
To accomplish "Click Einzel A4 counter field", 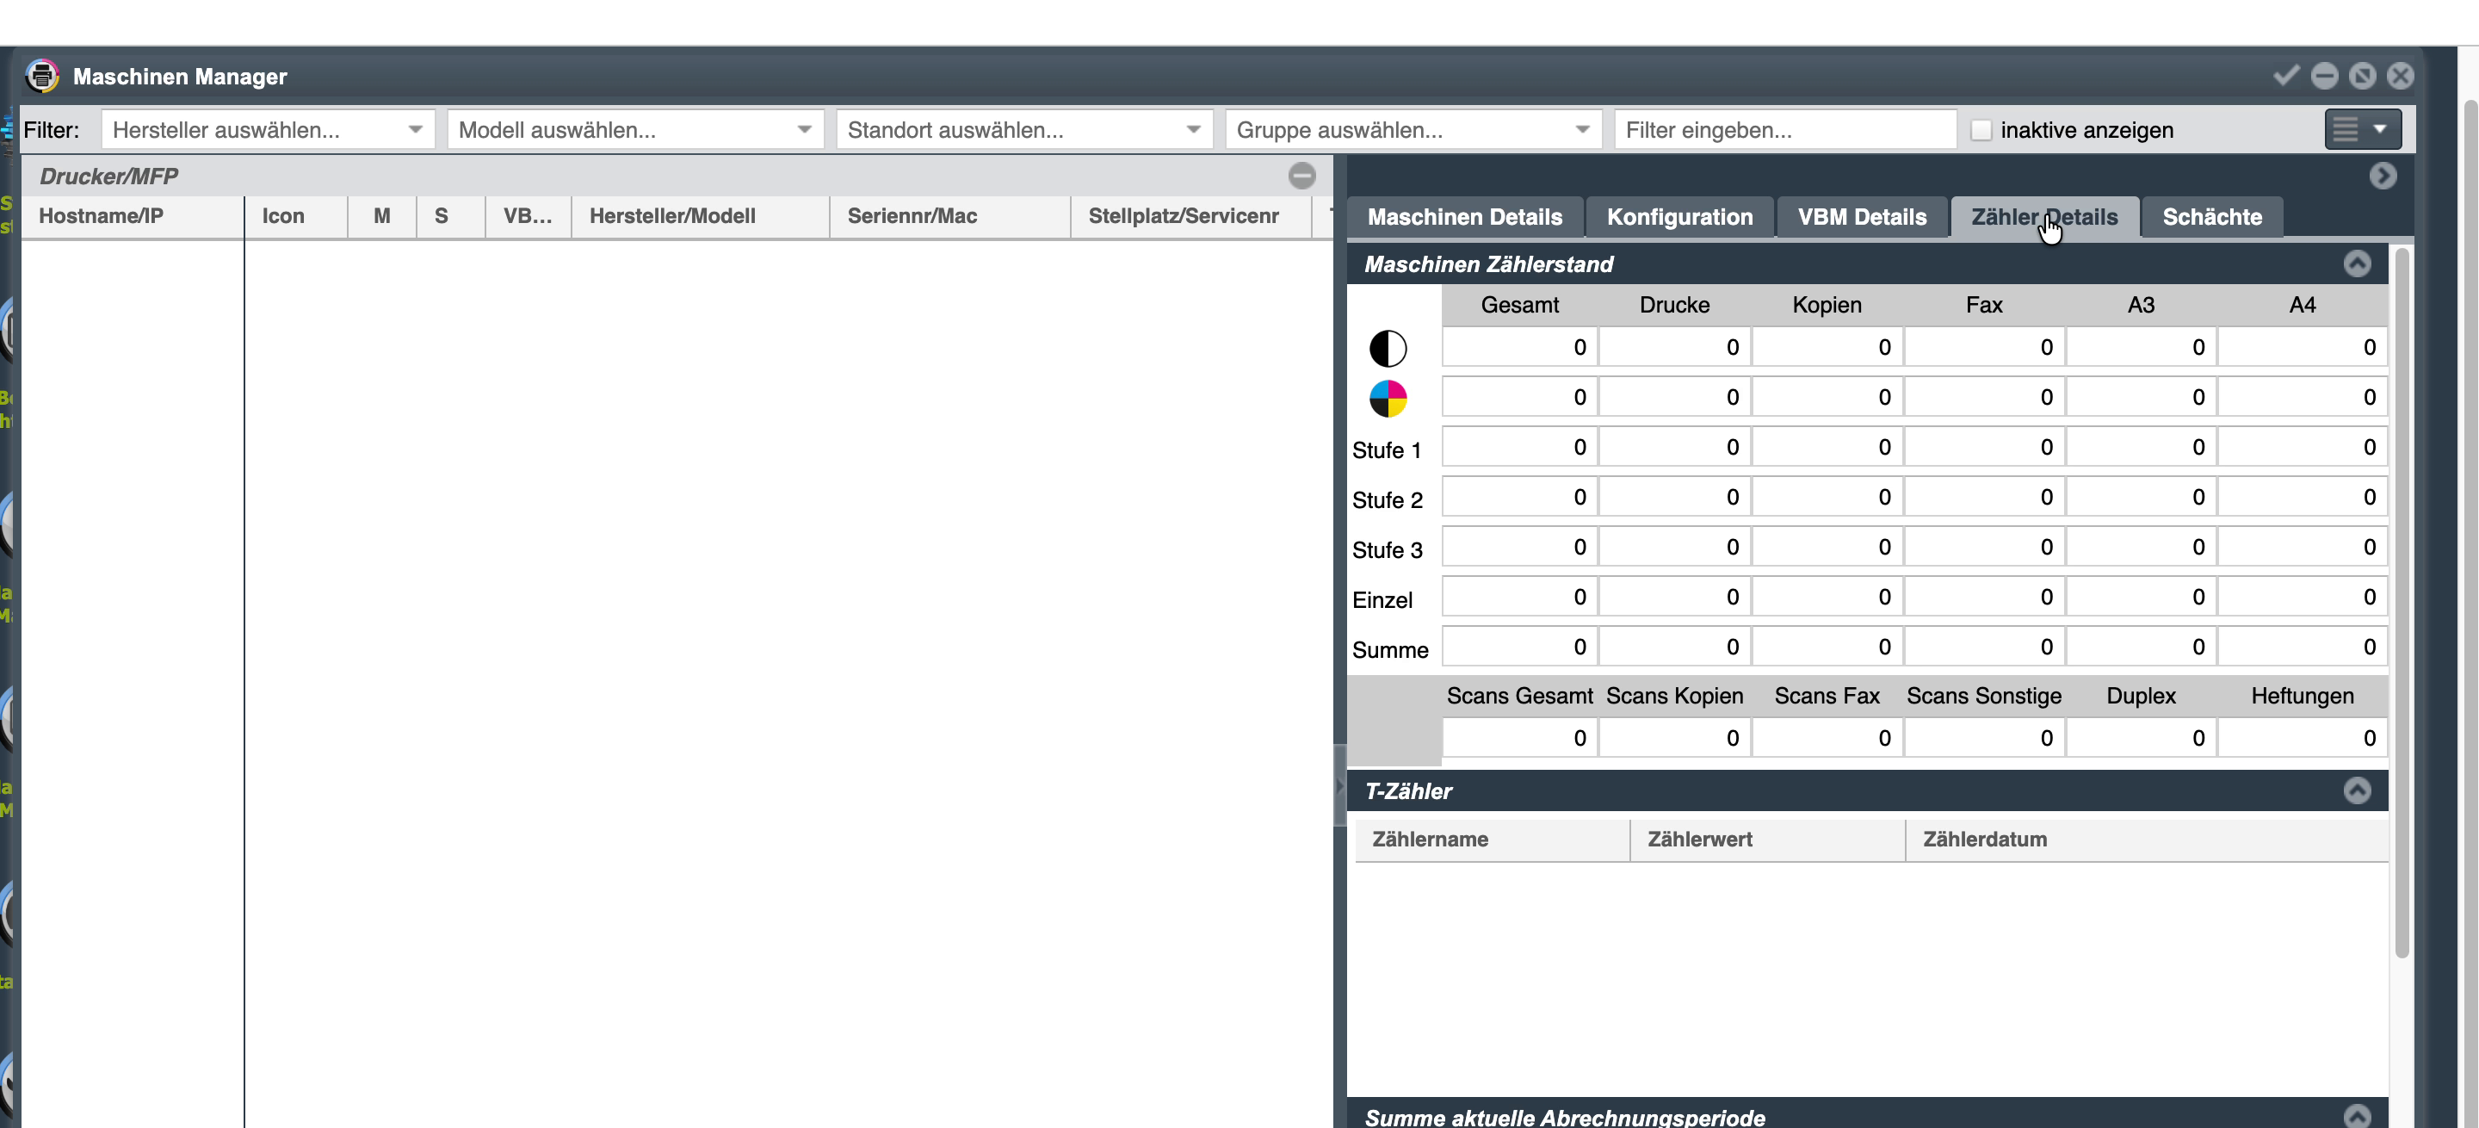I will click(2302, 598).
